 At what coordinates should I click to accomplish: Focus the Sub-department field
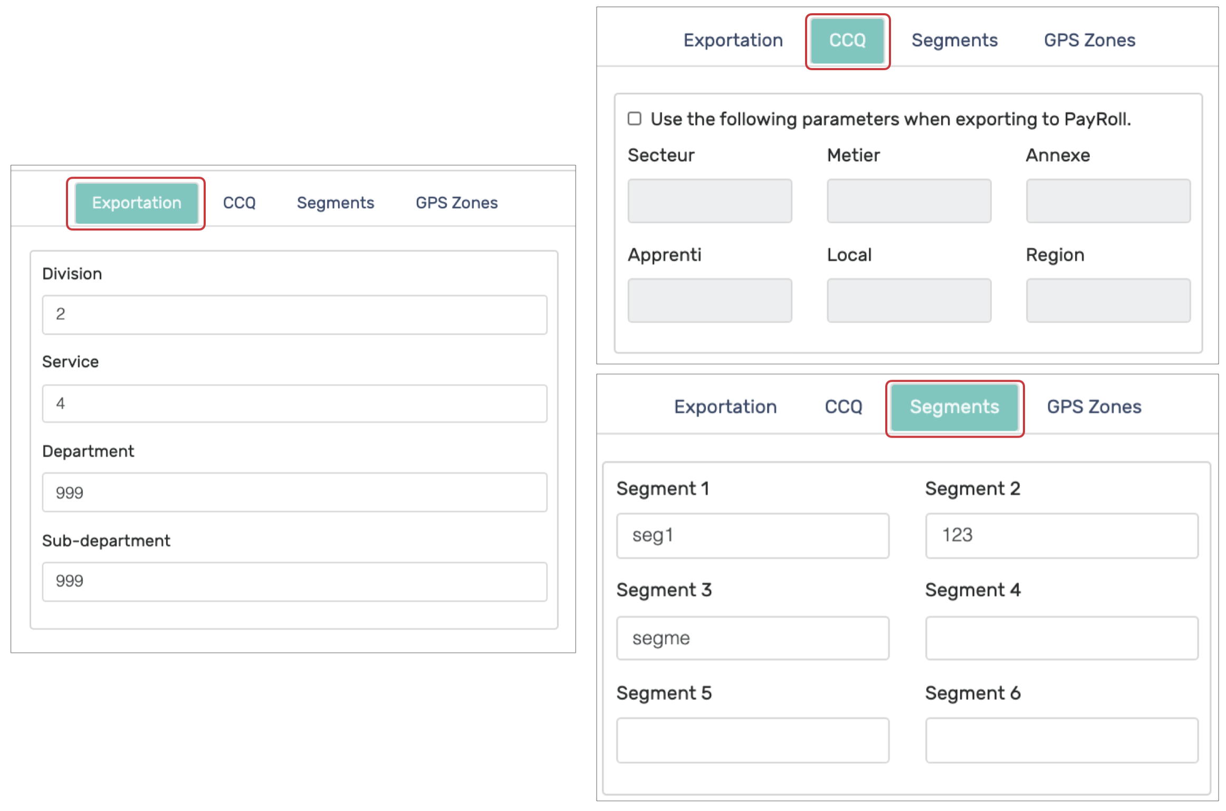pyautogui.click(x=294, y=581)
